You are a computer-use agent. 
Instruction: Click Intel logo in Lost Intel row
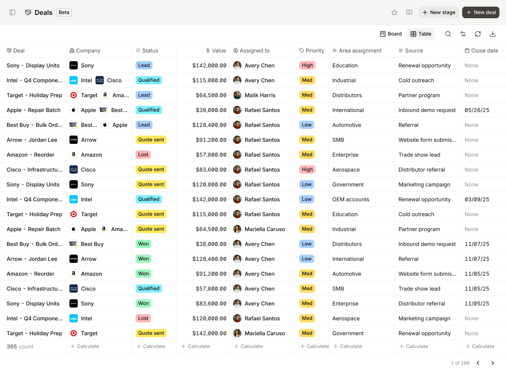pyautogui.click(x=74, y=318)
